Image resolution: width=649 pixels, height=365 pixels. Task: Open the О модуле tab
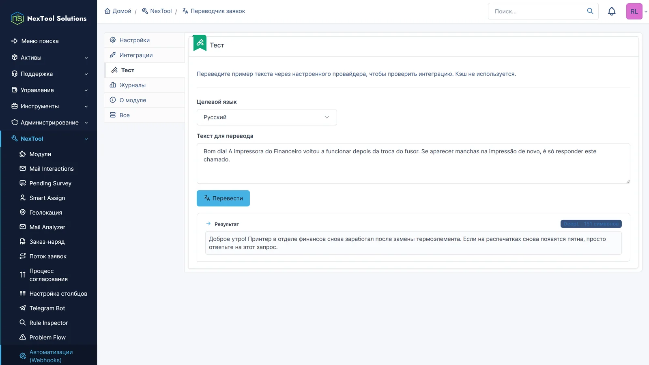click(x=144, y=100)
